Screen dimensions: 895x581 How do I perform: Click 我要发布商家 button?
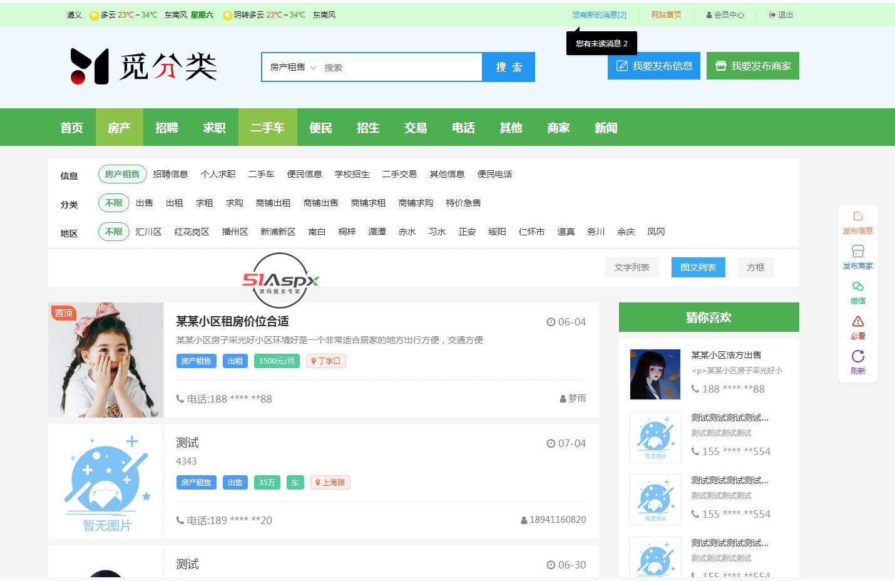pos(753,66)
